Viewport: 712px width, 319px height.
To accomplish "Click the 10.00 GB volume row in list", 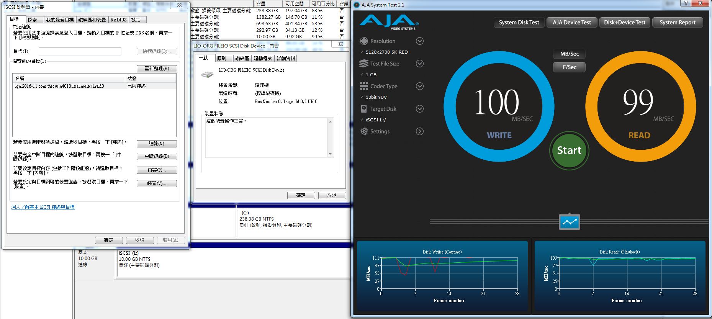I will 270,37.
